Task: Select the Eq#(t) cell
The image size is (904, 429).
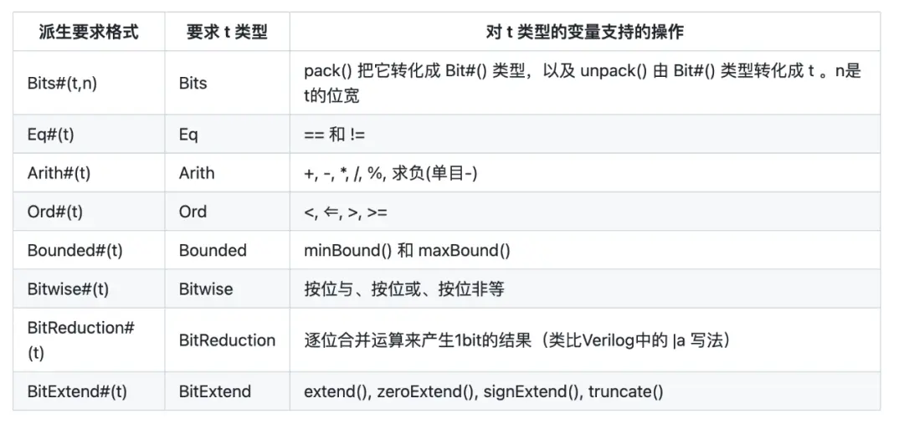Action: (x=50, y=135)
